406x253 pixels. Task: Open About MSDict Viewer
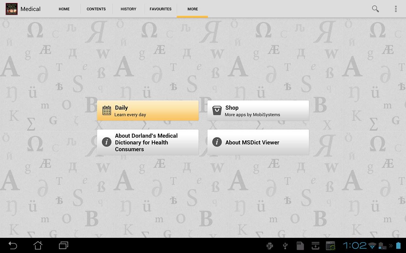[x=258, y=142]
